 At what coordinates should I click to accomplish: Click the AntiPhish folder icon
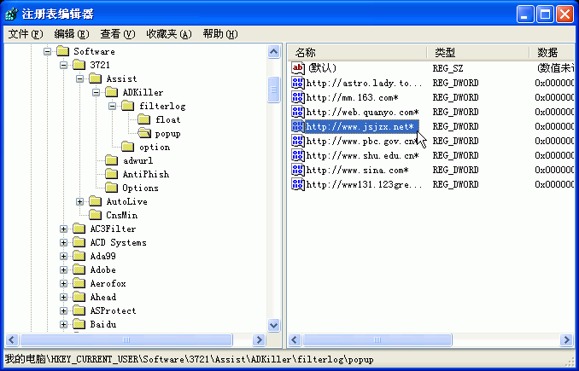112,174
